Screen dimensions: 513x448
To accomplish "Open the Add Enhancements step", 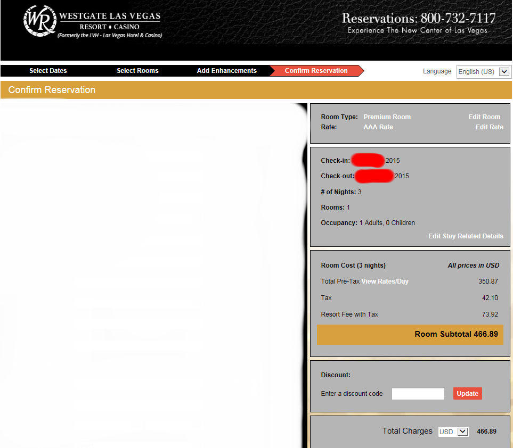I will click(226, 71).
